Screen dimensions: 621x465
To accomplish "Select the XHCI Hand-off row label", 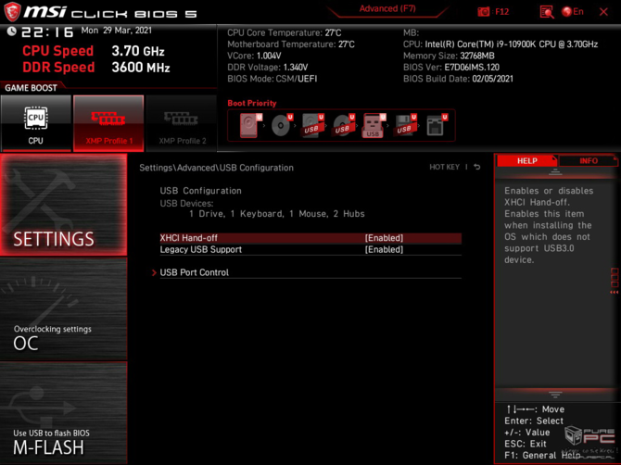I will click(188, 238).
